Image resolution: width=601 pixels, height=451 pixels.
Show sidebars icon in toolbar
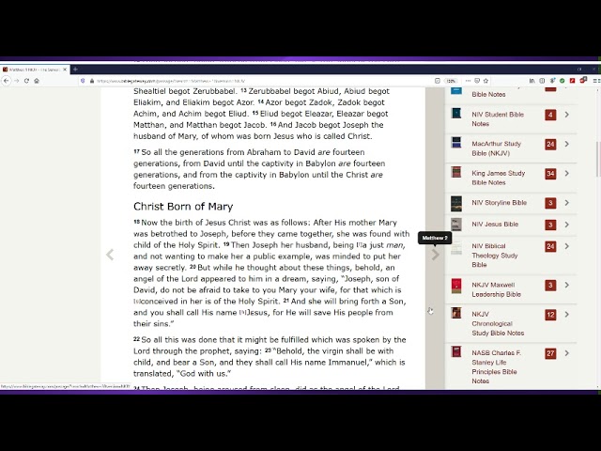(x=542, y=81)
